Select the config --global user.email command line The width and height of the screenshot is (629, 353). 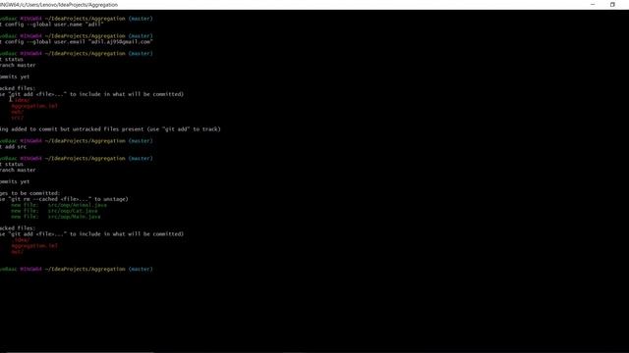(x=77, y=41)
